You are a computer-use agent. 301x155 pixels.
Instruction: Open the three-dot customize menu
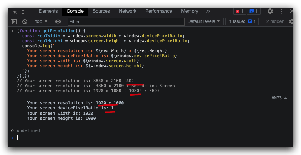[282, 12]
